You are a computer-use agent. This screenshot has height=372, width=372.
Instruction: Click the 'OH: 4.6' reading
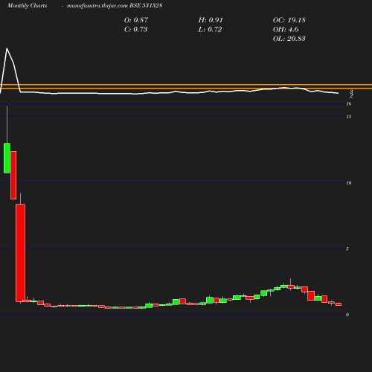point(286,30)
